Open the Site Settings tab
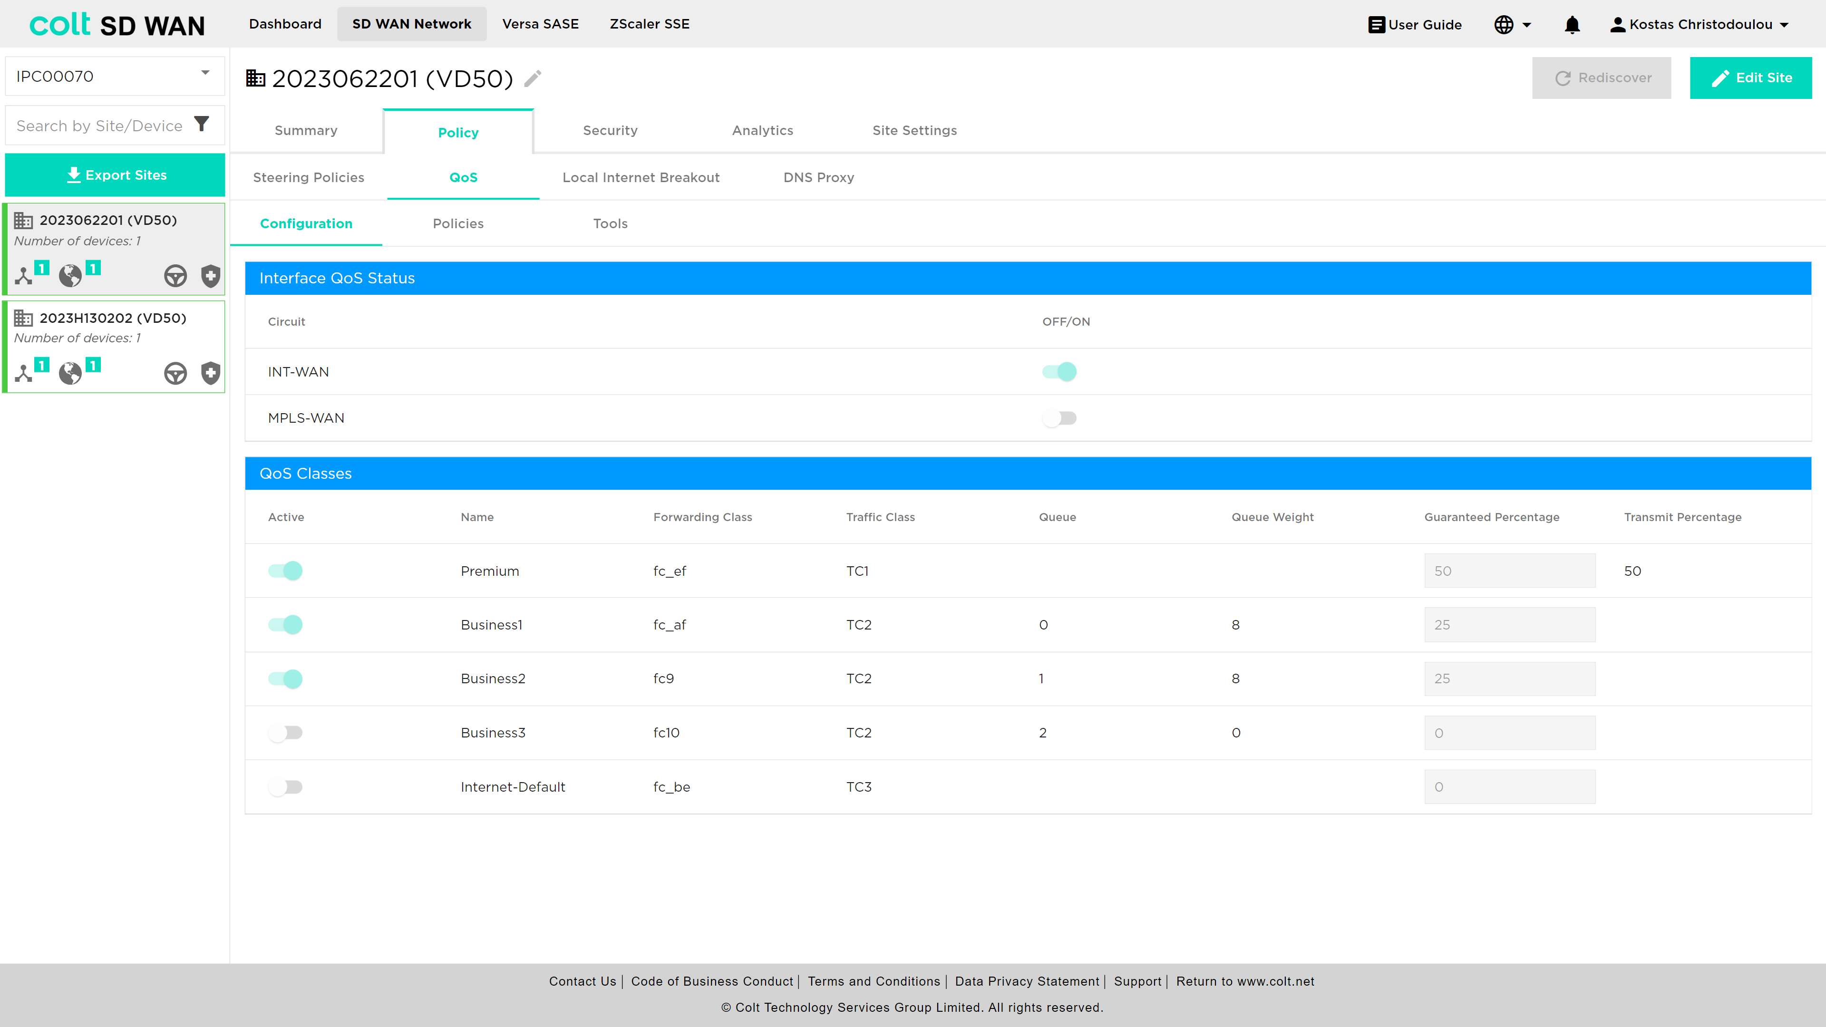Viewport: 1826px width, 1027px height. [x=914, y=130]
